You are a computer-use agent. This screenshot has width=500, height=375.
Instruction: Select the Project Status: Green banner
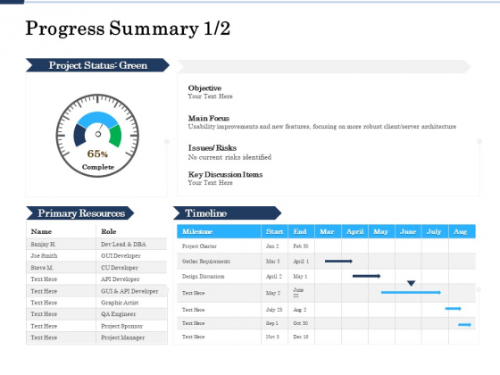(97, 65)
